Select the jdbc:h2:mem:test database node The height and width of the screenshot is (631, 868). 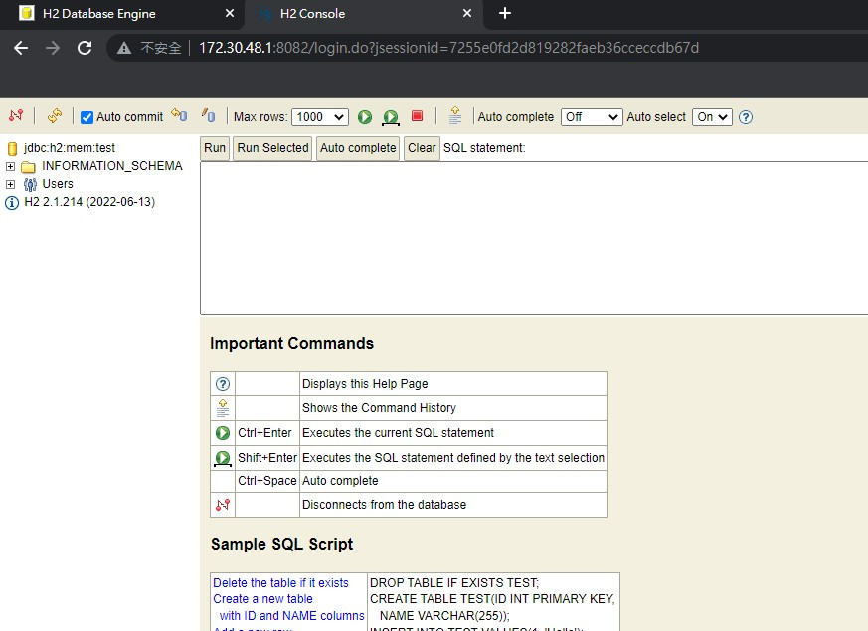pos(70,148)
